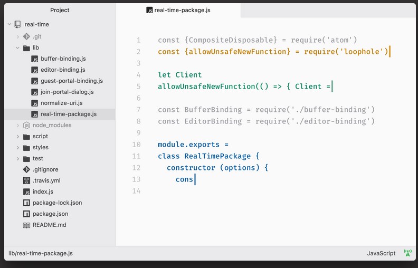Click the lib folder icon

[26, 48]
